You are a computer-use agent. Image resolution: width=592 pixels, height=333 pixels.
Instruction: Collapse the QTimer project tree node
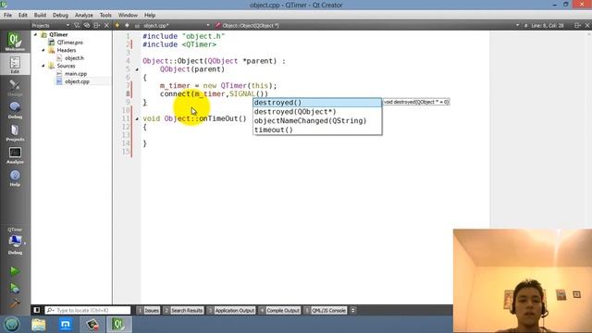click(x=36, y=34)
